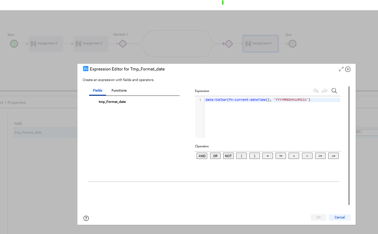Switch to the Functions tab

click(119, 91)
